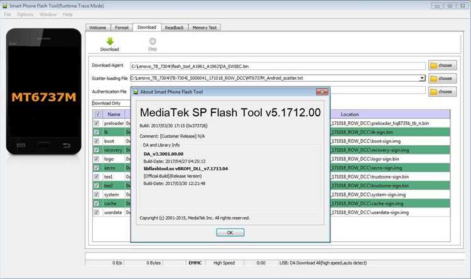
Task: Close the About Smart Phone Flash Tool dialog
Action: click(324, 92)
